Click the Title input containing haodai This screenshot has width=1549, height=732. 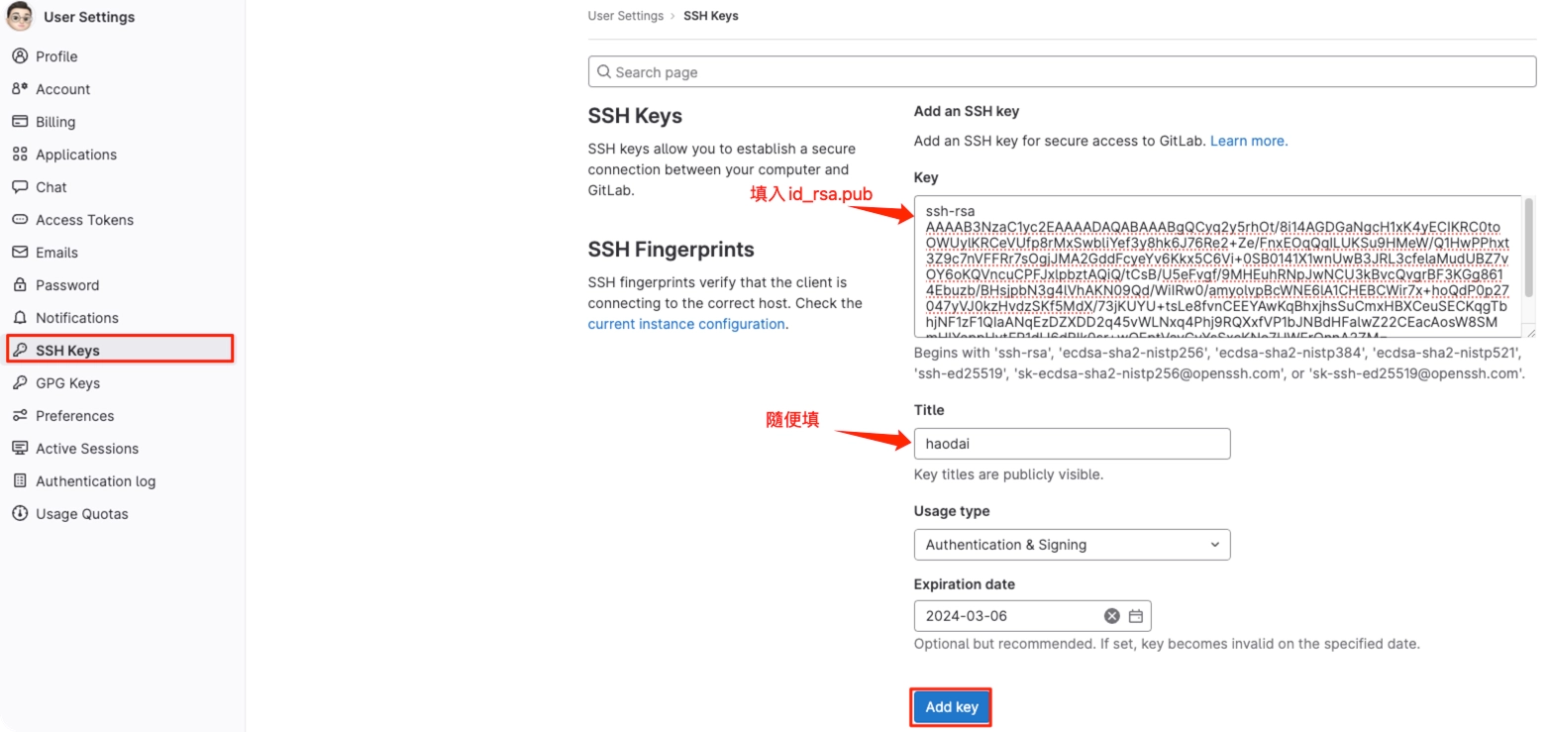[1072, 444]
